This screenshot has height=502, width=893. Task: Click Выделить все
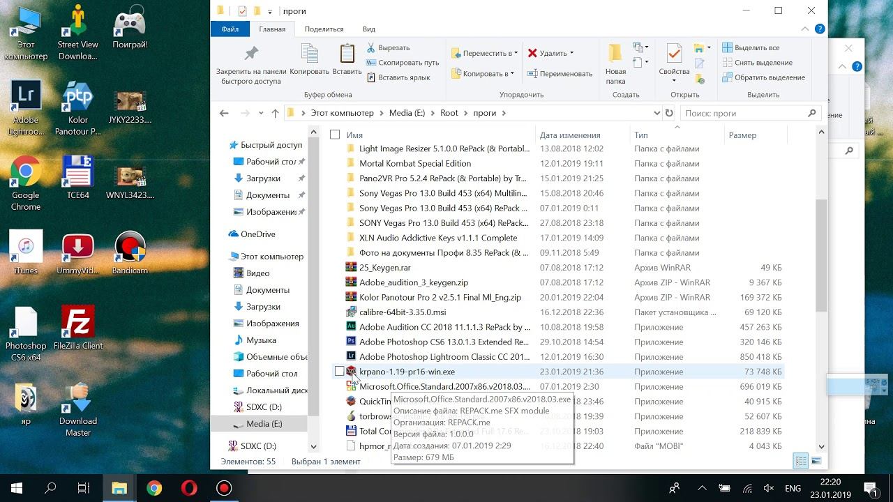(x=751, y=48)
